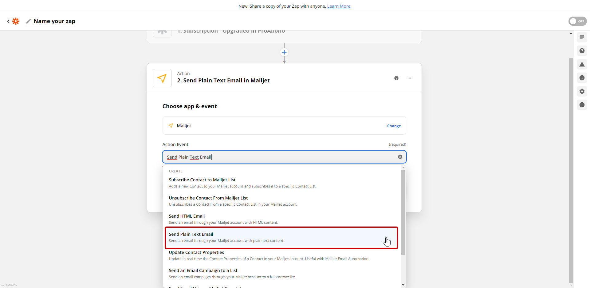The image size is (590, 288).
Task: Click the main page scrollbar thumb
Action: [571, 170]
